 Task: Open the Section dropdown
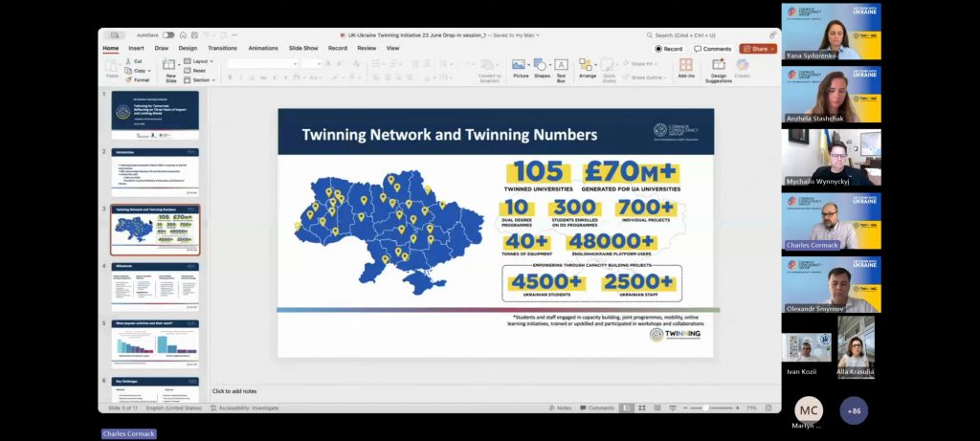199,80
